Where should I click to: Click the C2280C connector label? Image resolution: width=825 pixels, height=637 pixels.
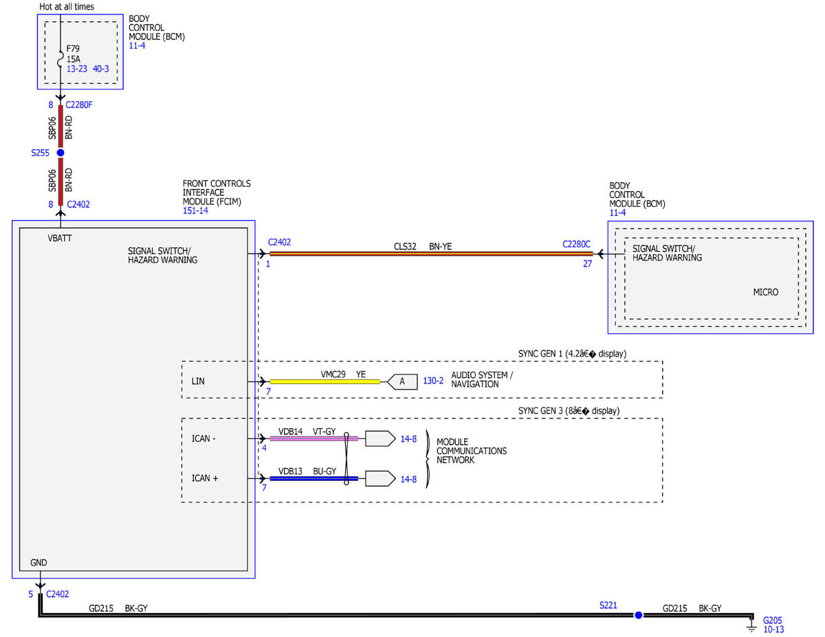(576, 243)
